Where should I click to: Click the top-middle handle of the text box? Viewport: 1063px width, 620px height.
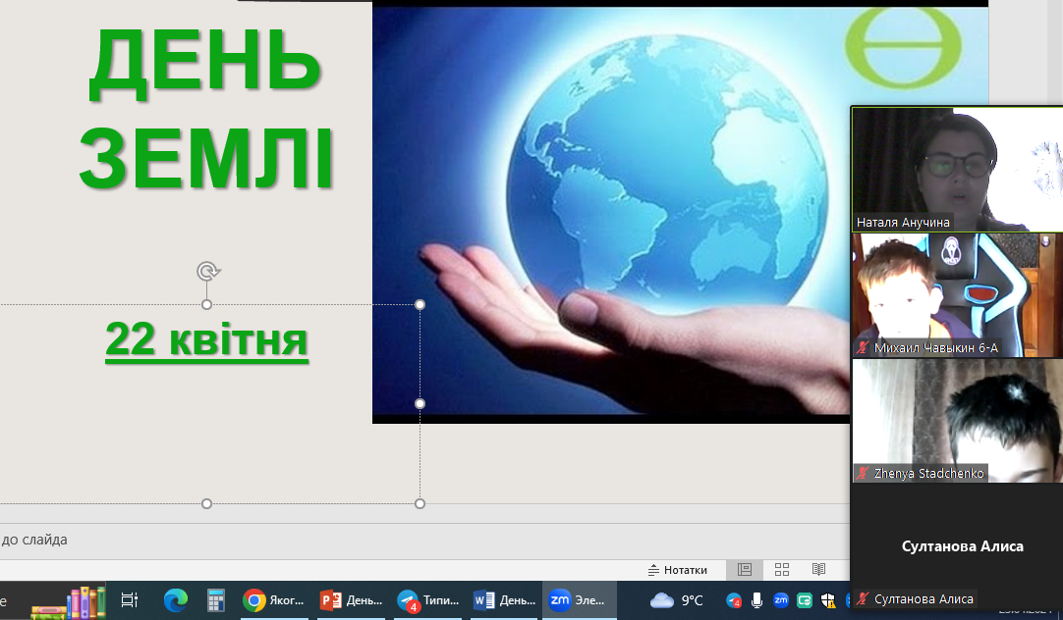(206, 304)
